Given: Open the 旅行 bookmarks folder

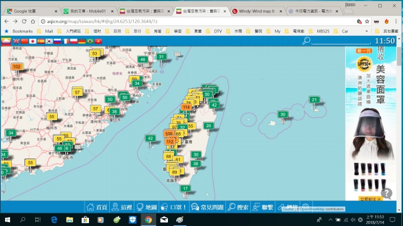Looking at the screenshot, I should [x=134, y=31].
